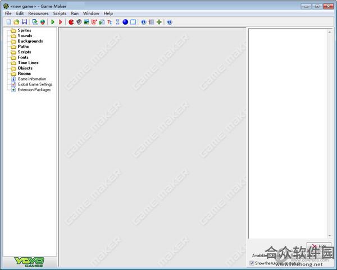Create a background resource icon
The width and height of the screenshot is (337, 270).
pyautogui.click(x=86, y=22)
